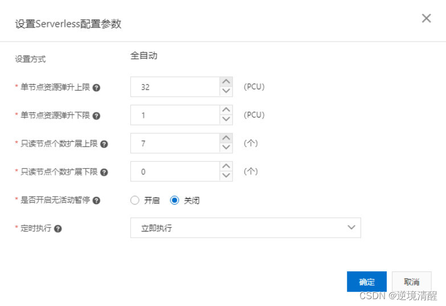Focus the input field showing 7
This screenshot has height=306, width=446.
coord(175,143)
